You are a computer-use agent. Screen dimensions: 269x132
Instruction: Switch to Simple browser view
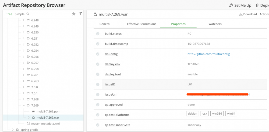click(x=20, y=14)
